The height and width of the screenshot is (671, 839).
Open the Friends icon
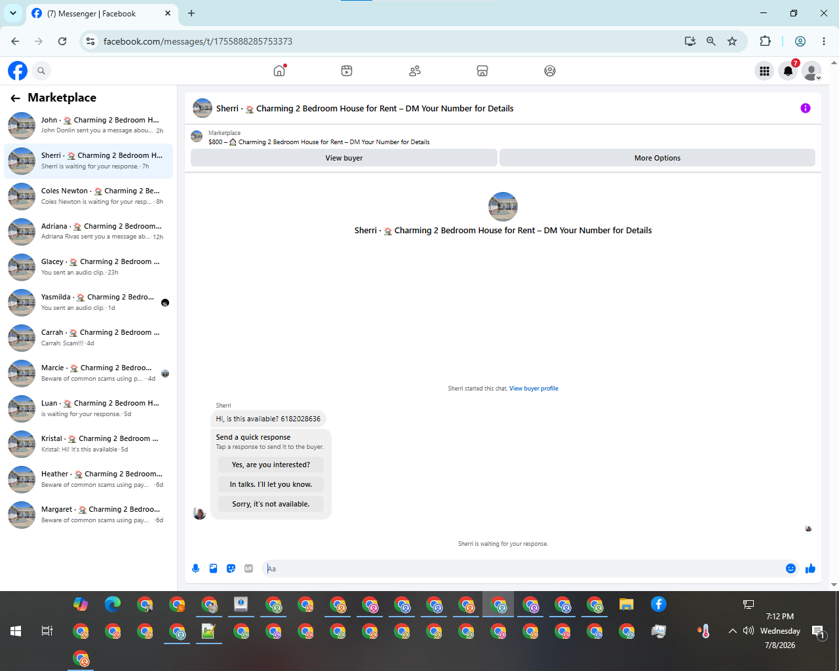(x=415, y=71)
